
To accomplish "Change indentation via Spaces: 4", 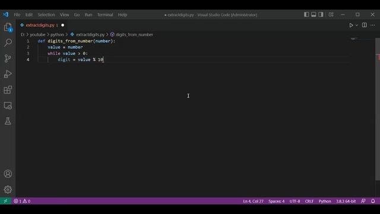I will [x=276, y=201].
